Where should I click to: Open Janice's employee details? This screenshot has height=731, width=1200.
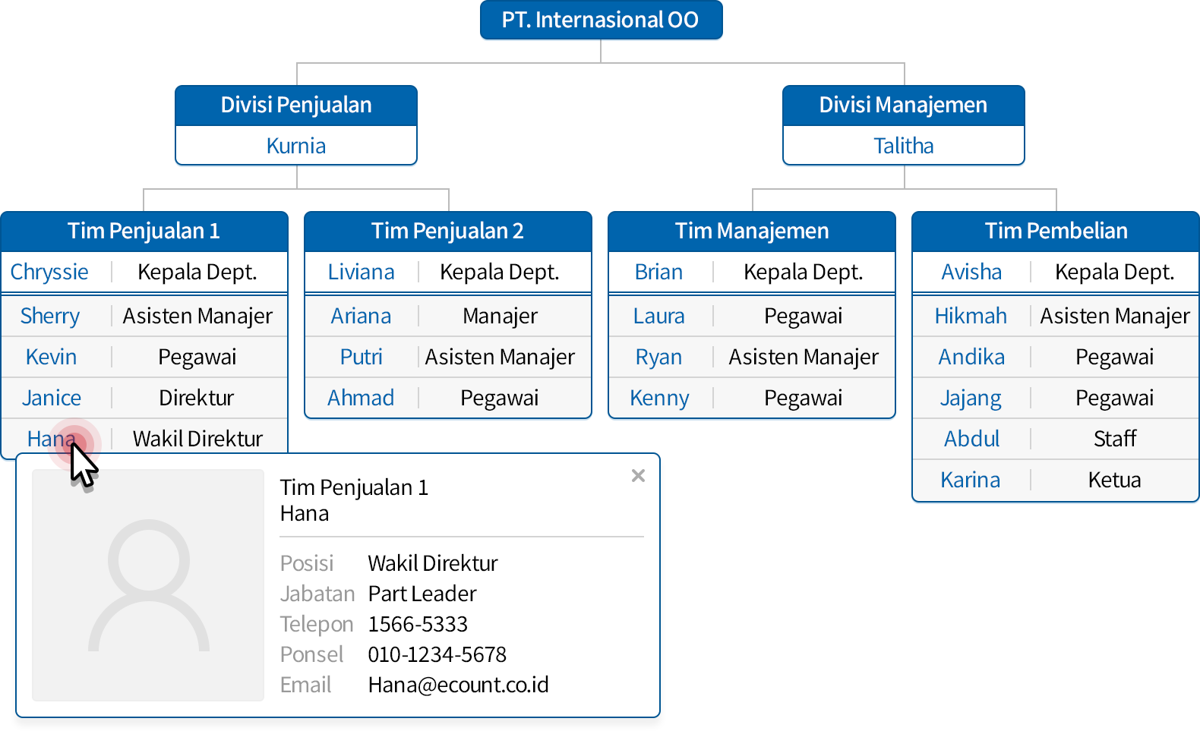point(52,398)
